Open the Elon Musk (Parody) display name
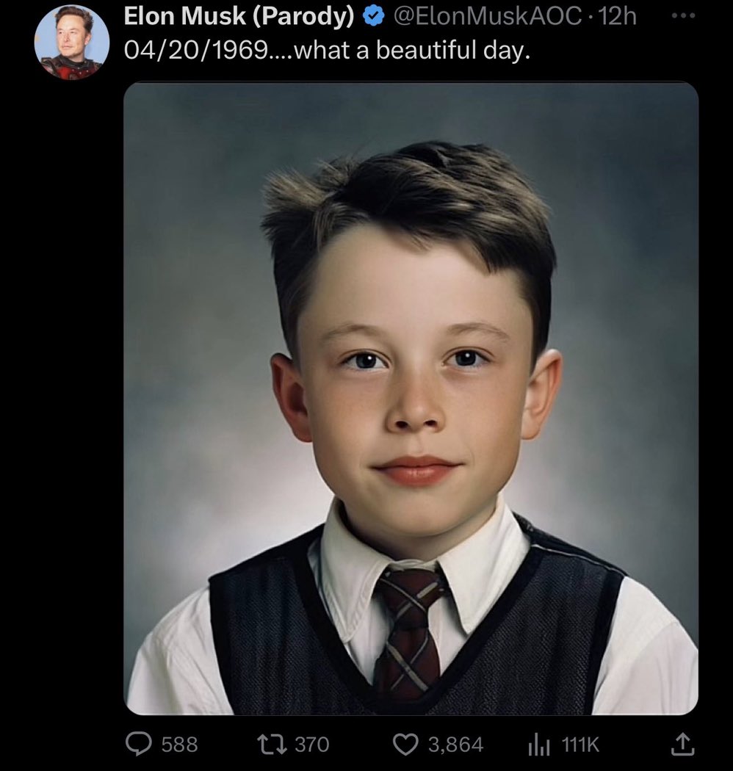Screen dimensions: 733x771 tap(239, 17)
